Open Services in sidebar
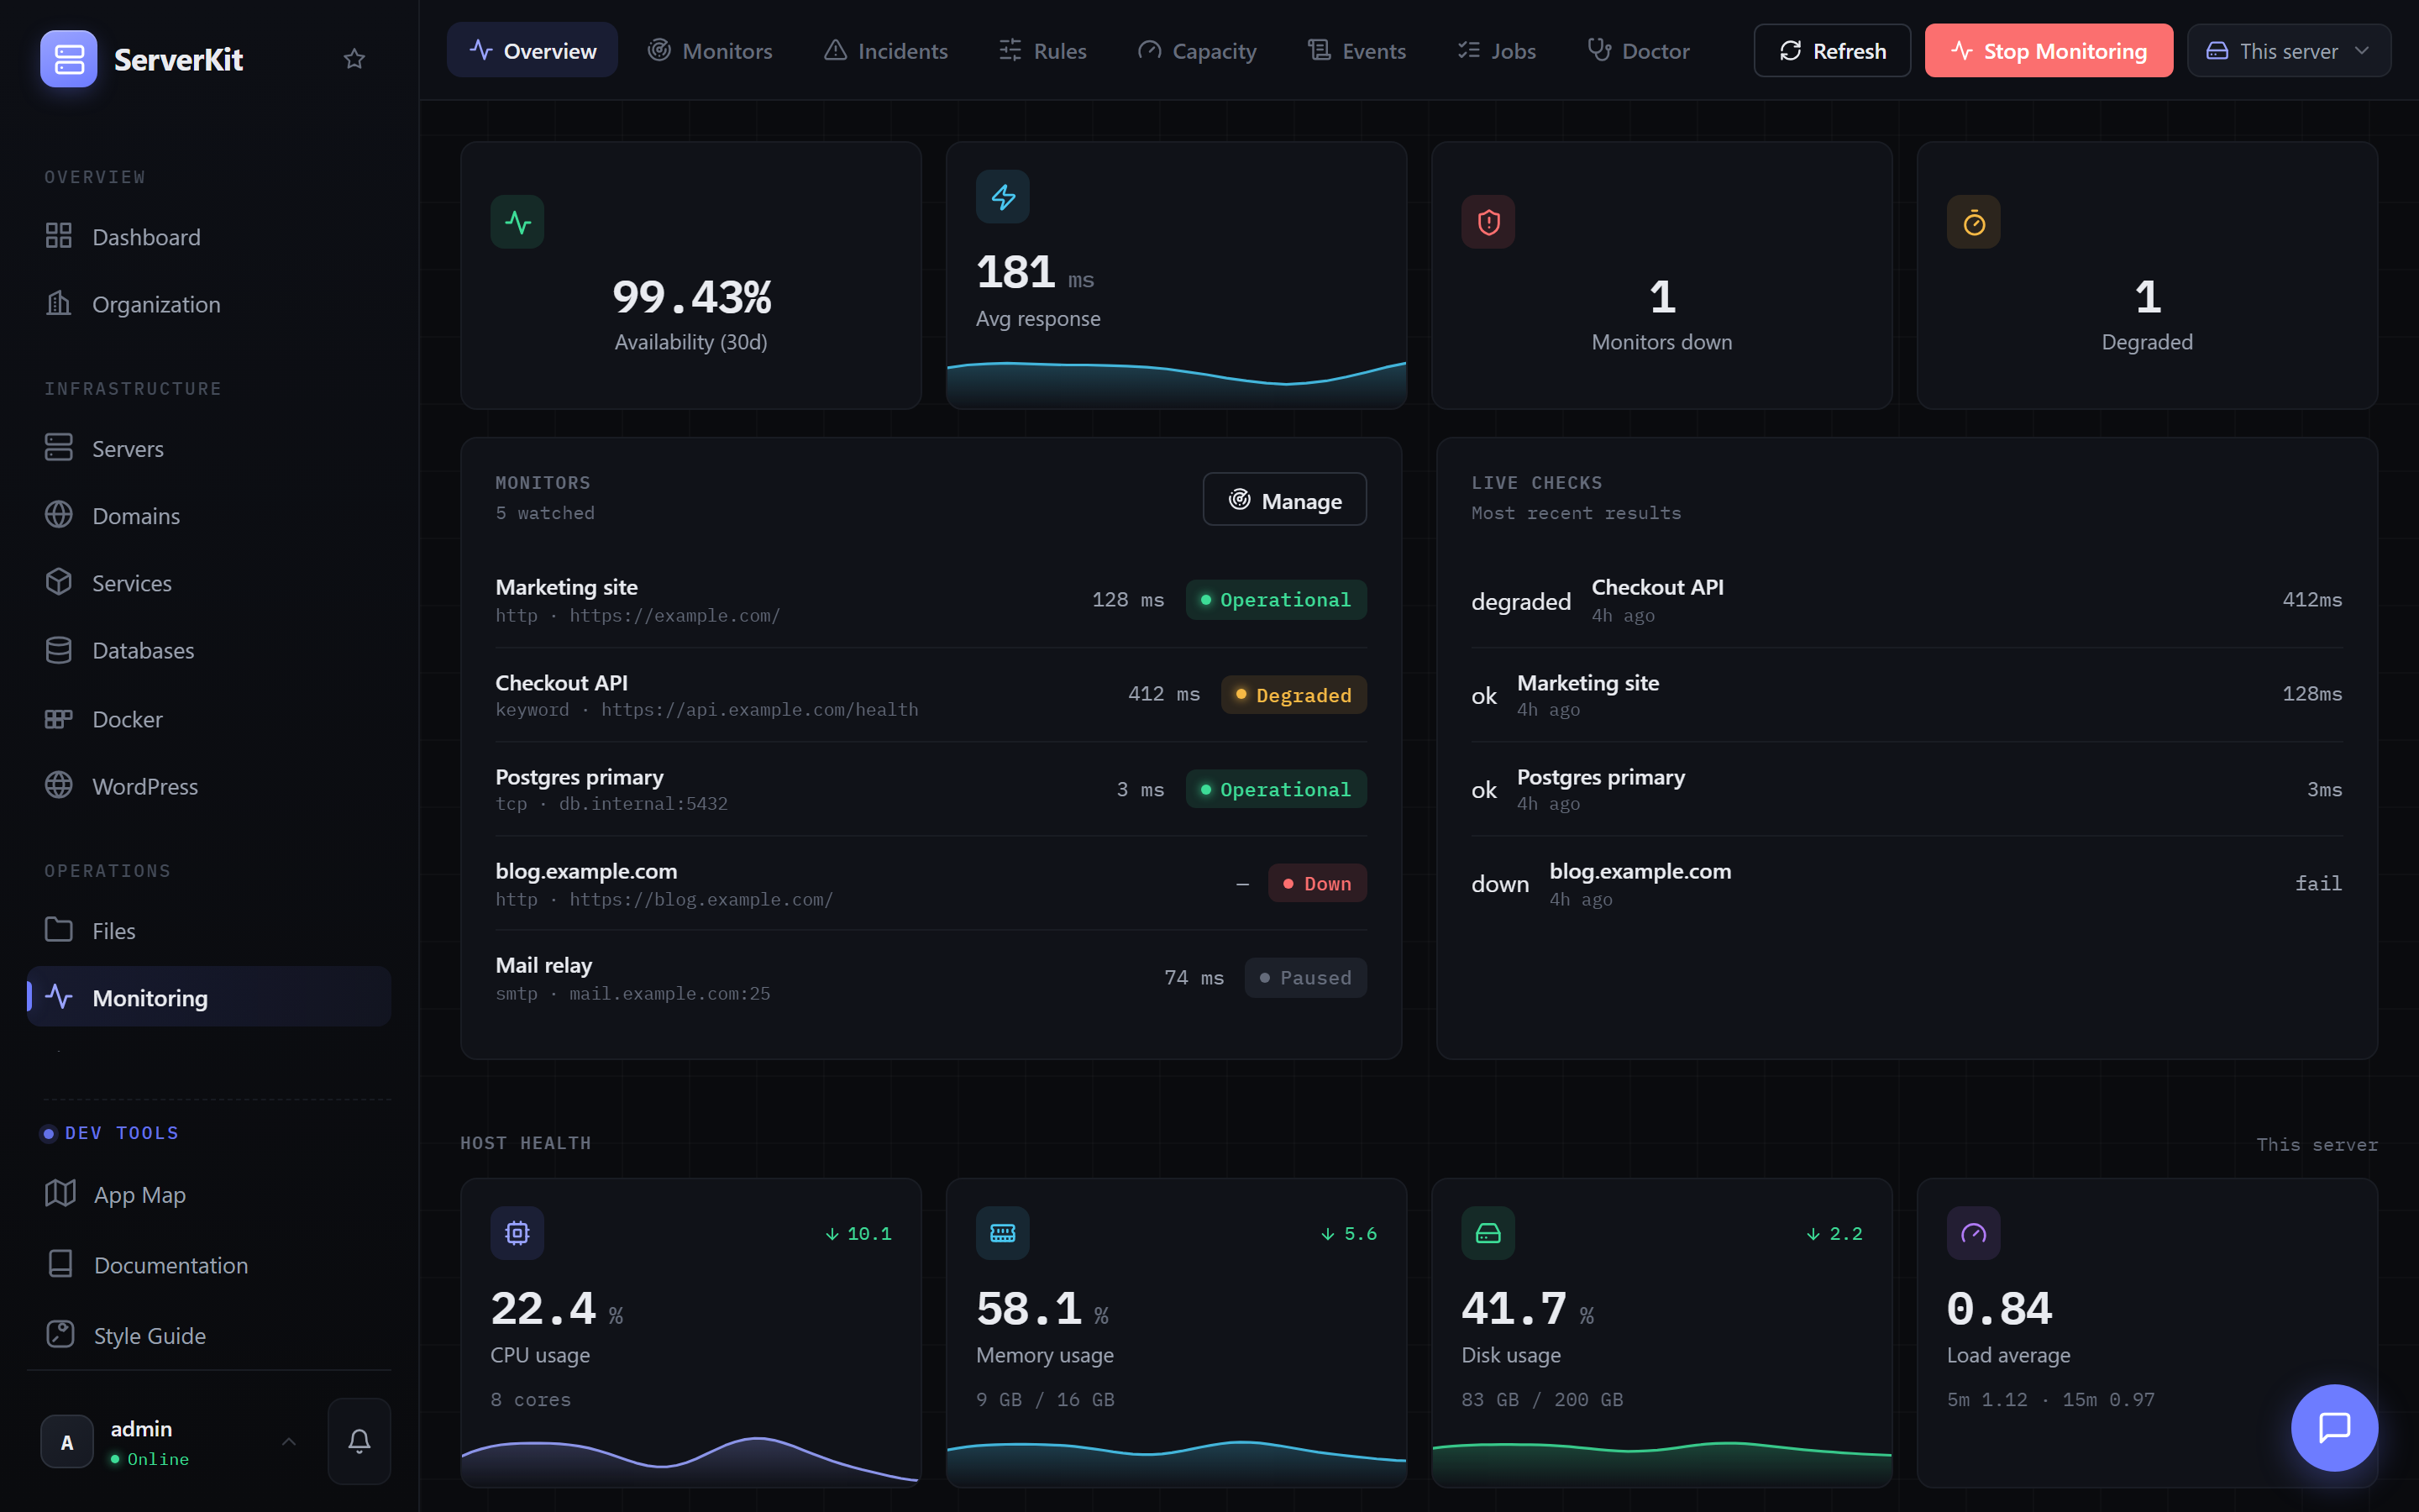 pyautogui.click(x=209, y=583)
